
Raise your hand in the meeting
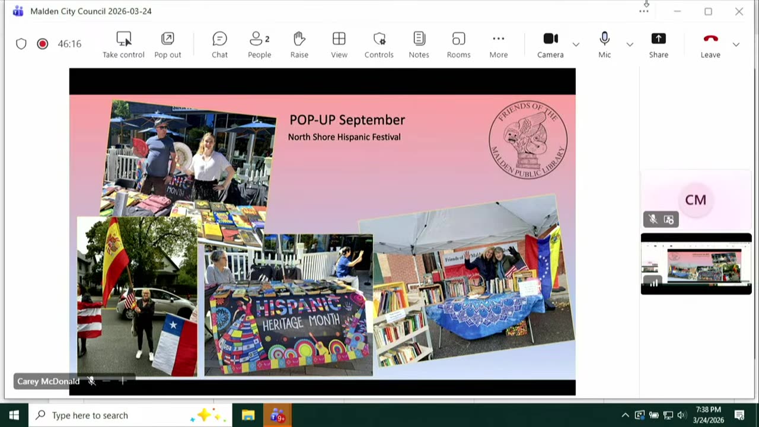299,44
